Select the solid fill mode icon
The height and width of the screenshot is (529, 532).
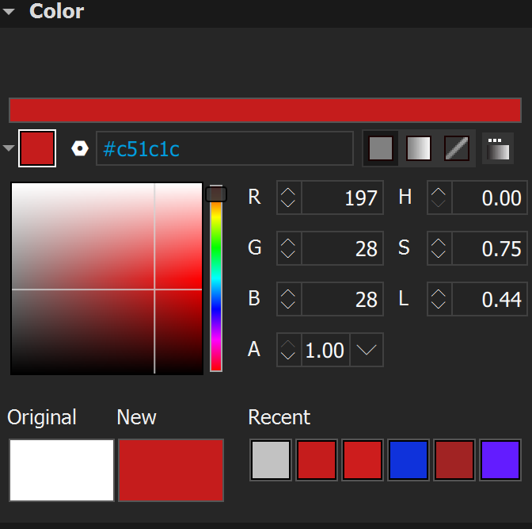click(x=381, y=148)
